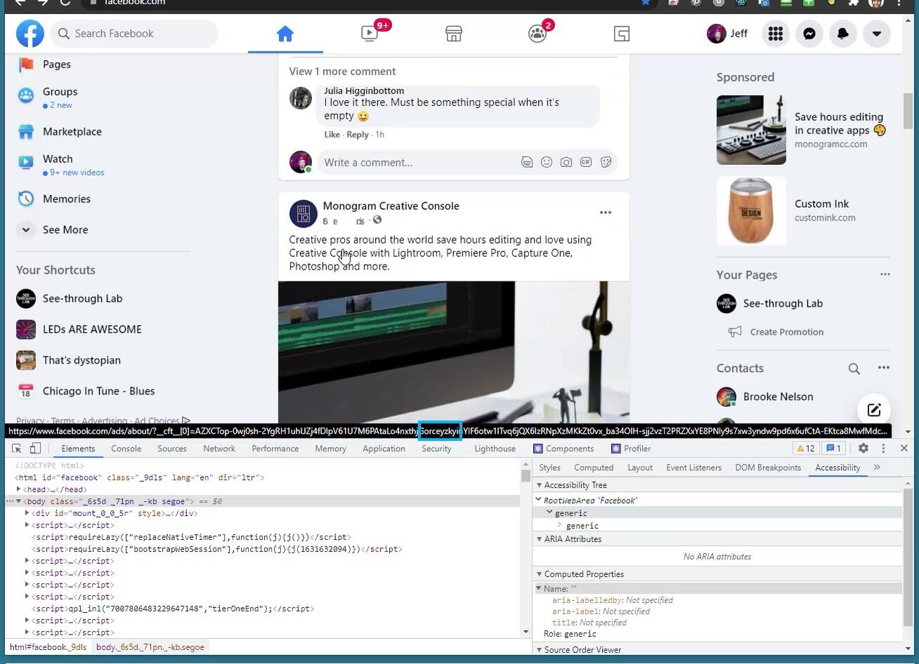Expand See More in the sidebar

(65, 230)
